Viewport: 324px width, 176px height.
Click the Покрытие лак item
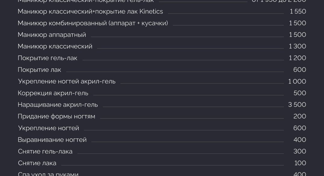(39, 70)
